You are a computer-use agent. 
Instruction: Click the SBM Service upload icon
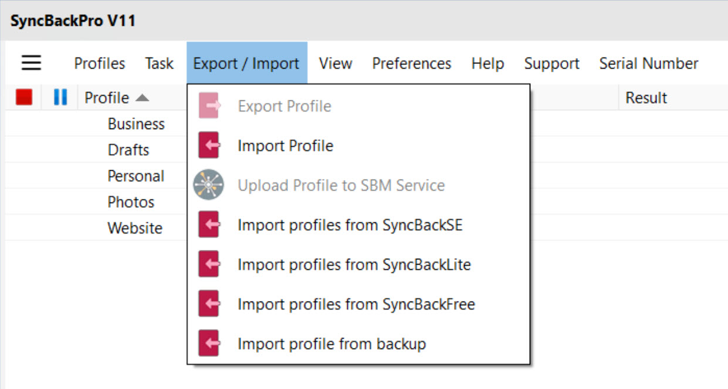coord(209,185)
